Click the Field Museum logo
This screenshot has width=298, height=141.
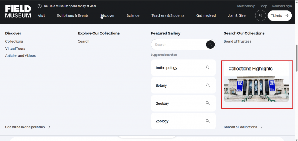point(18,12)
